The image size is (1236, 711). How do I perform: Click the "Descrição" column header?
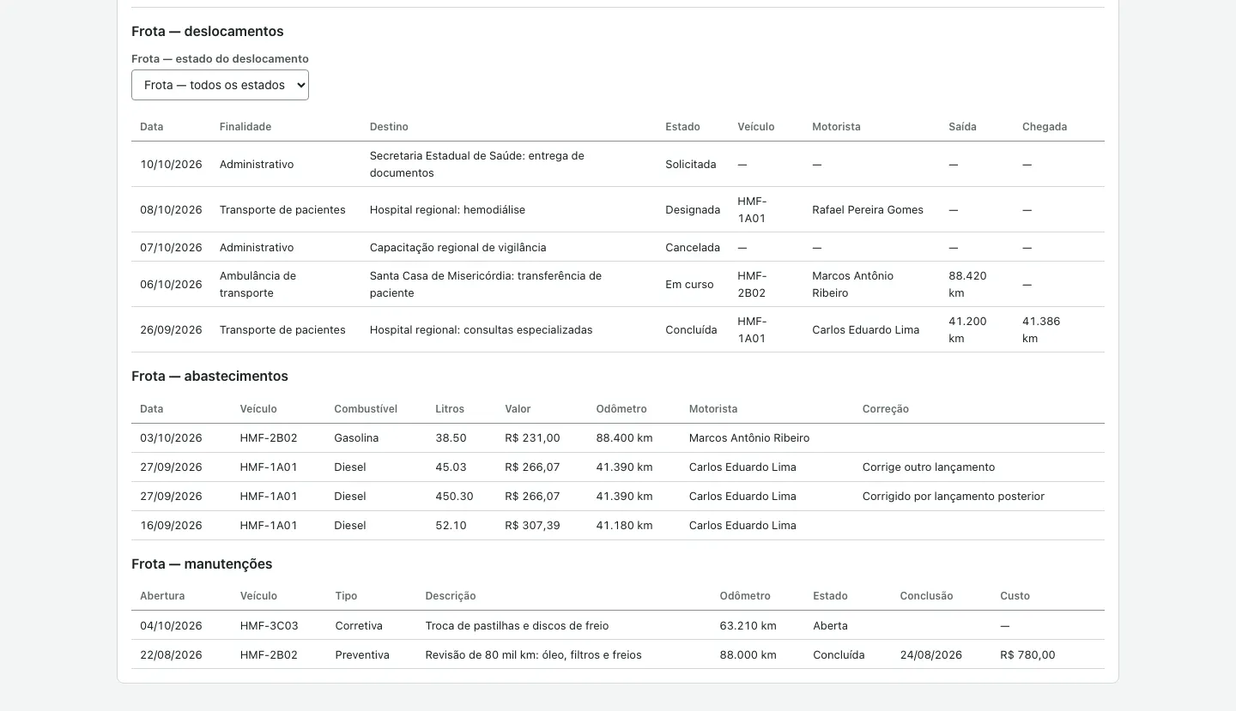coord(451,596)
